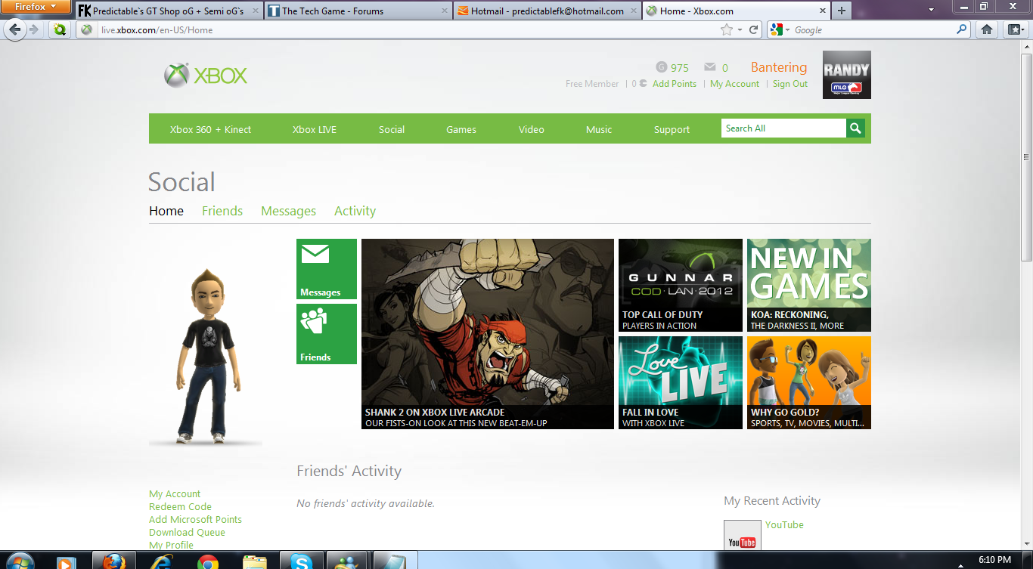Viewport: 1033px width, 569px height.
Task: Open the Gunnar Top Call of Duty tile
Action: pyautogui.click(x=681, y=285)
